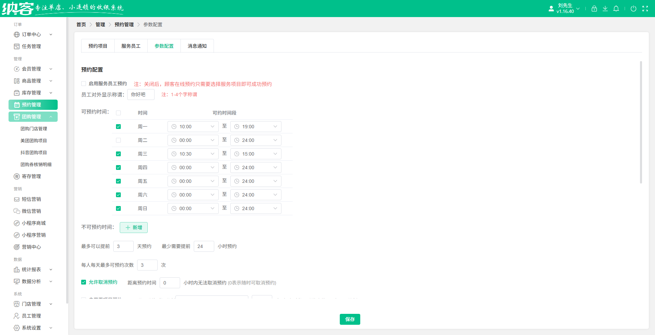This screenshot has width=655, height=335.
Task: Click the power logout icon
Action: (x=634, y=9)
